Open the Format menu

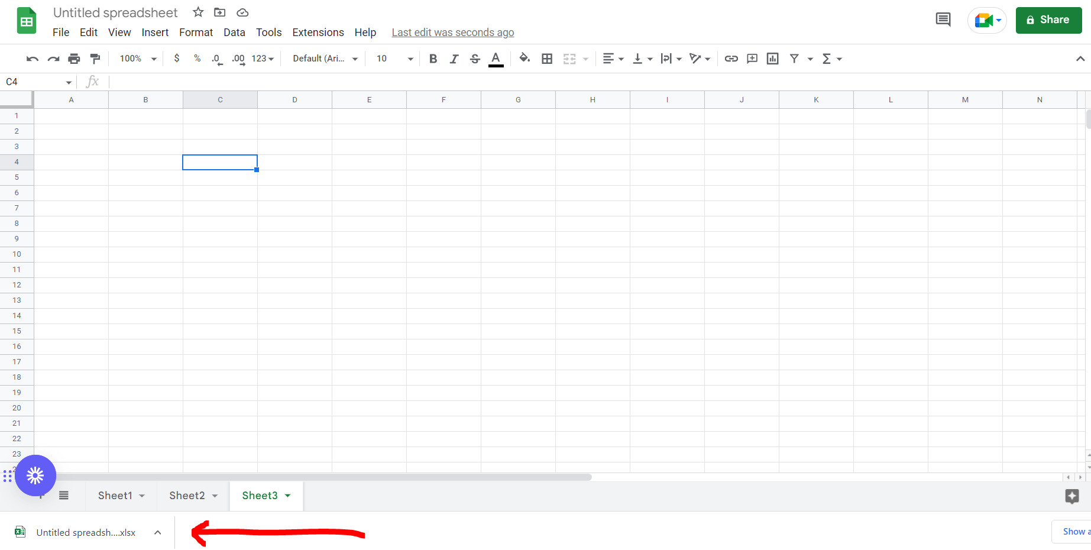(x=196, y=32)
